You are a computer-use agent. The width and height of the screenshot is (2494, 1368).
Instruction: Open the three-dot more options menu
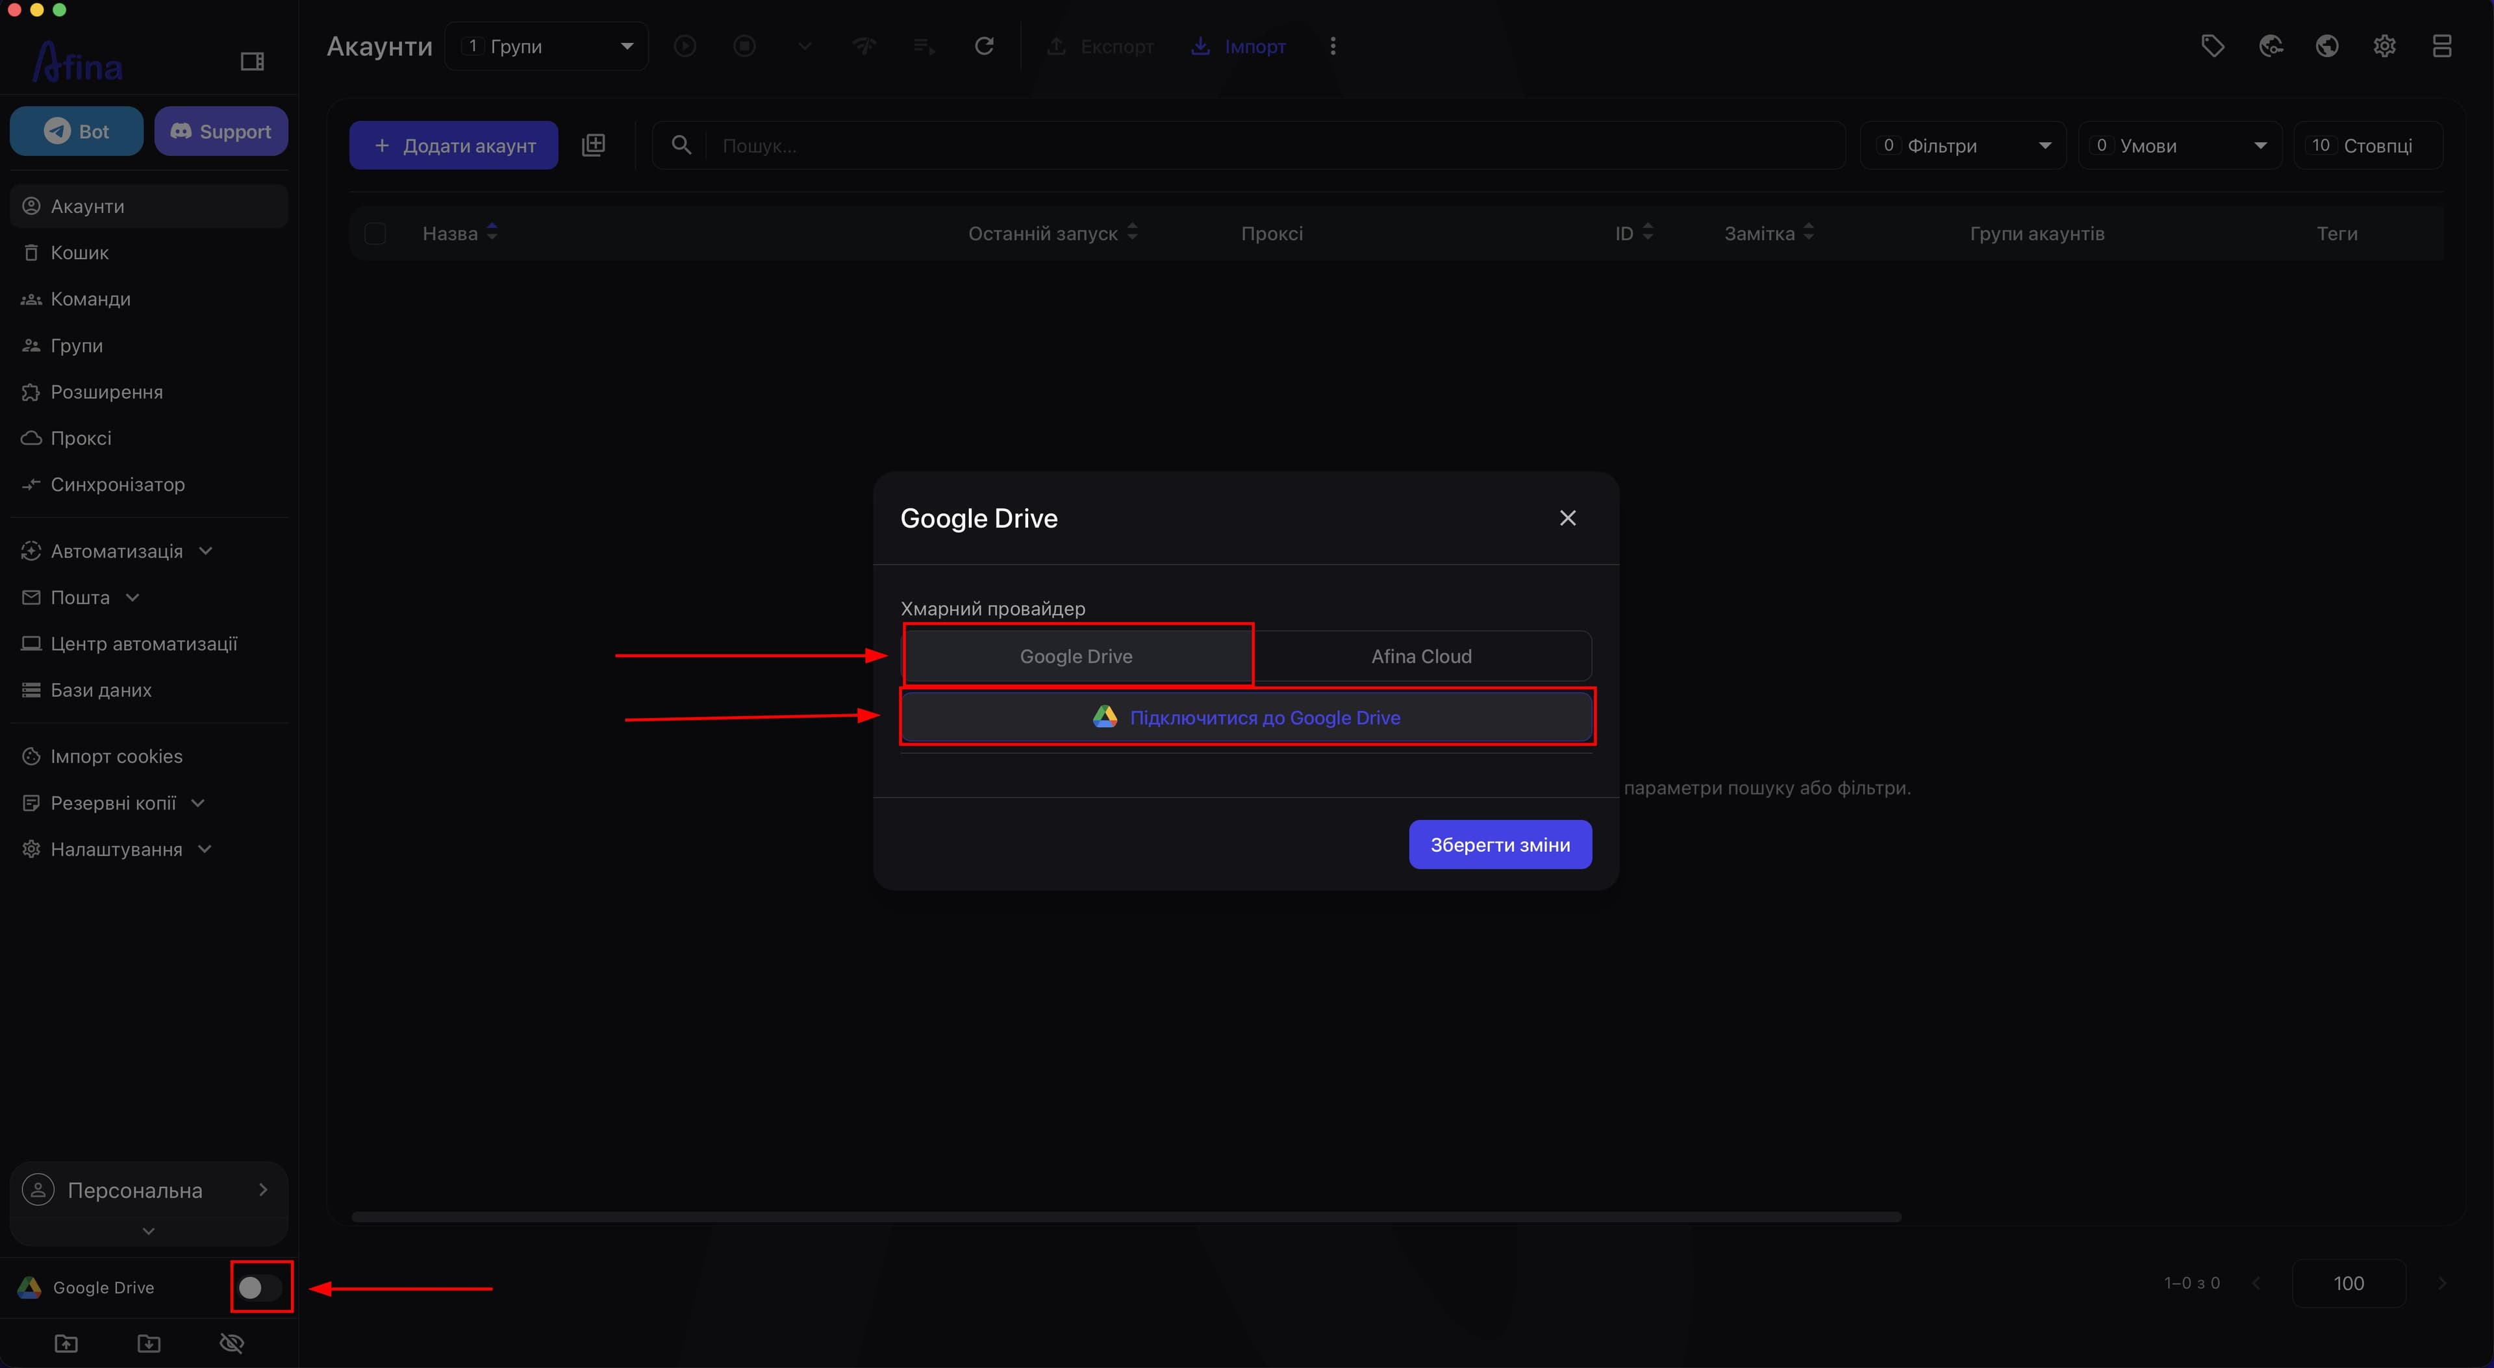coord(1332,45)
